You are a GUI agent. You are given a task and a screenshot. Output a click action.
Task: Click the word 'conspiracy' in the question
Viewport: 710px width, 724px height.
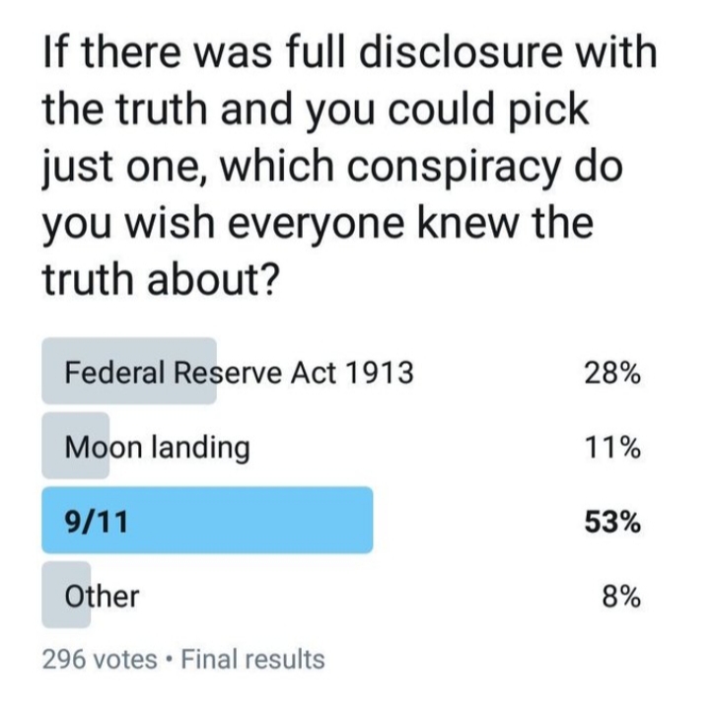[452, 169]
